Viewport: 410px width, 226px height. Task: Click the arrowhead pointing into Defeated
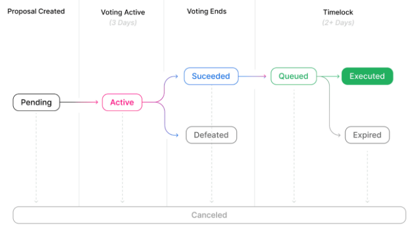coord(177,135)
